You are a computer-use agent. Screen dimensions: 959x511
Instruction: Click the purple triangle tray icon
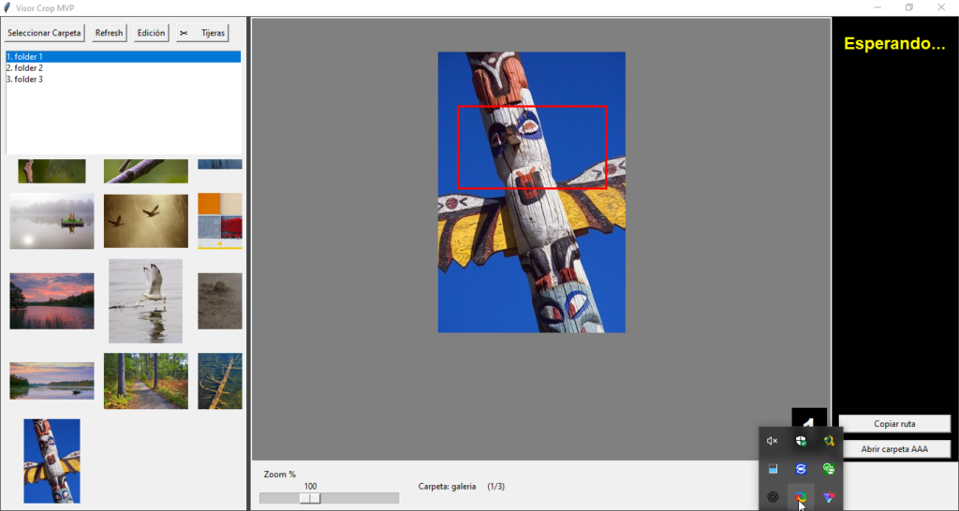coord(829,497)
